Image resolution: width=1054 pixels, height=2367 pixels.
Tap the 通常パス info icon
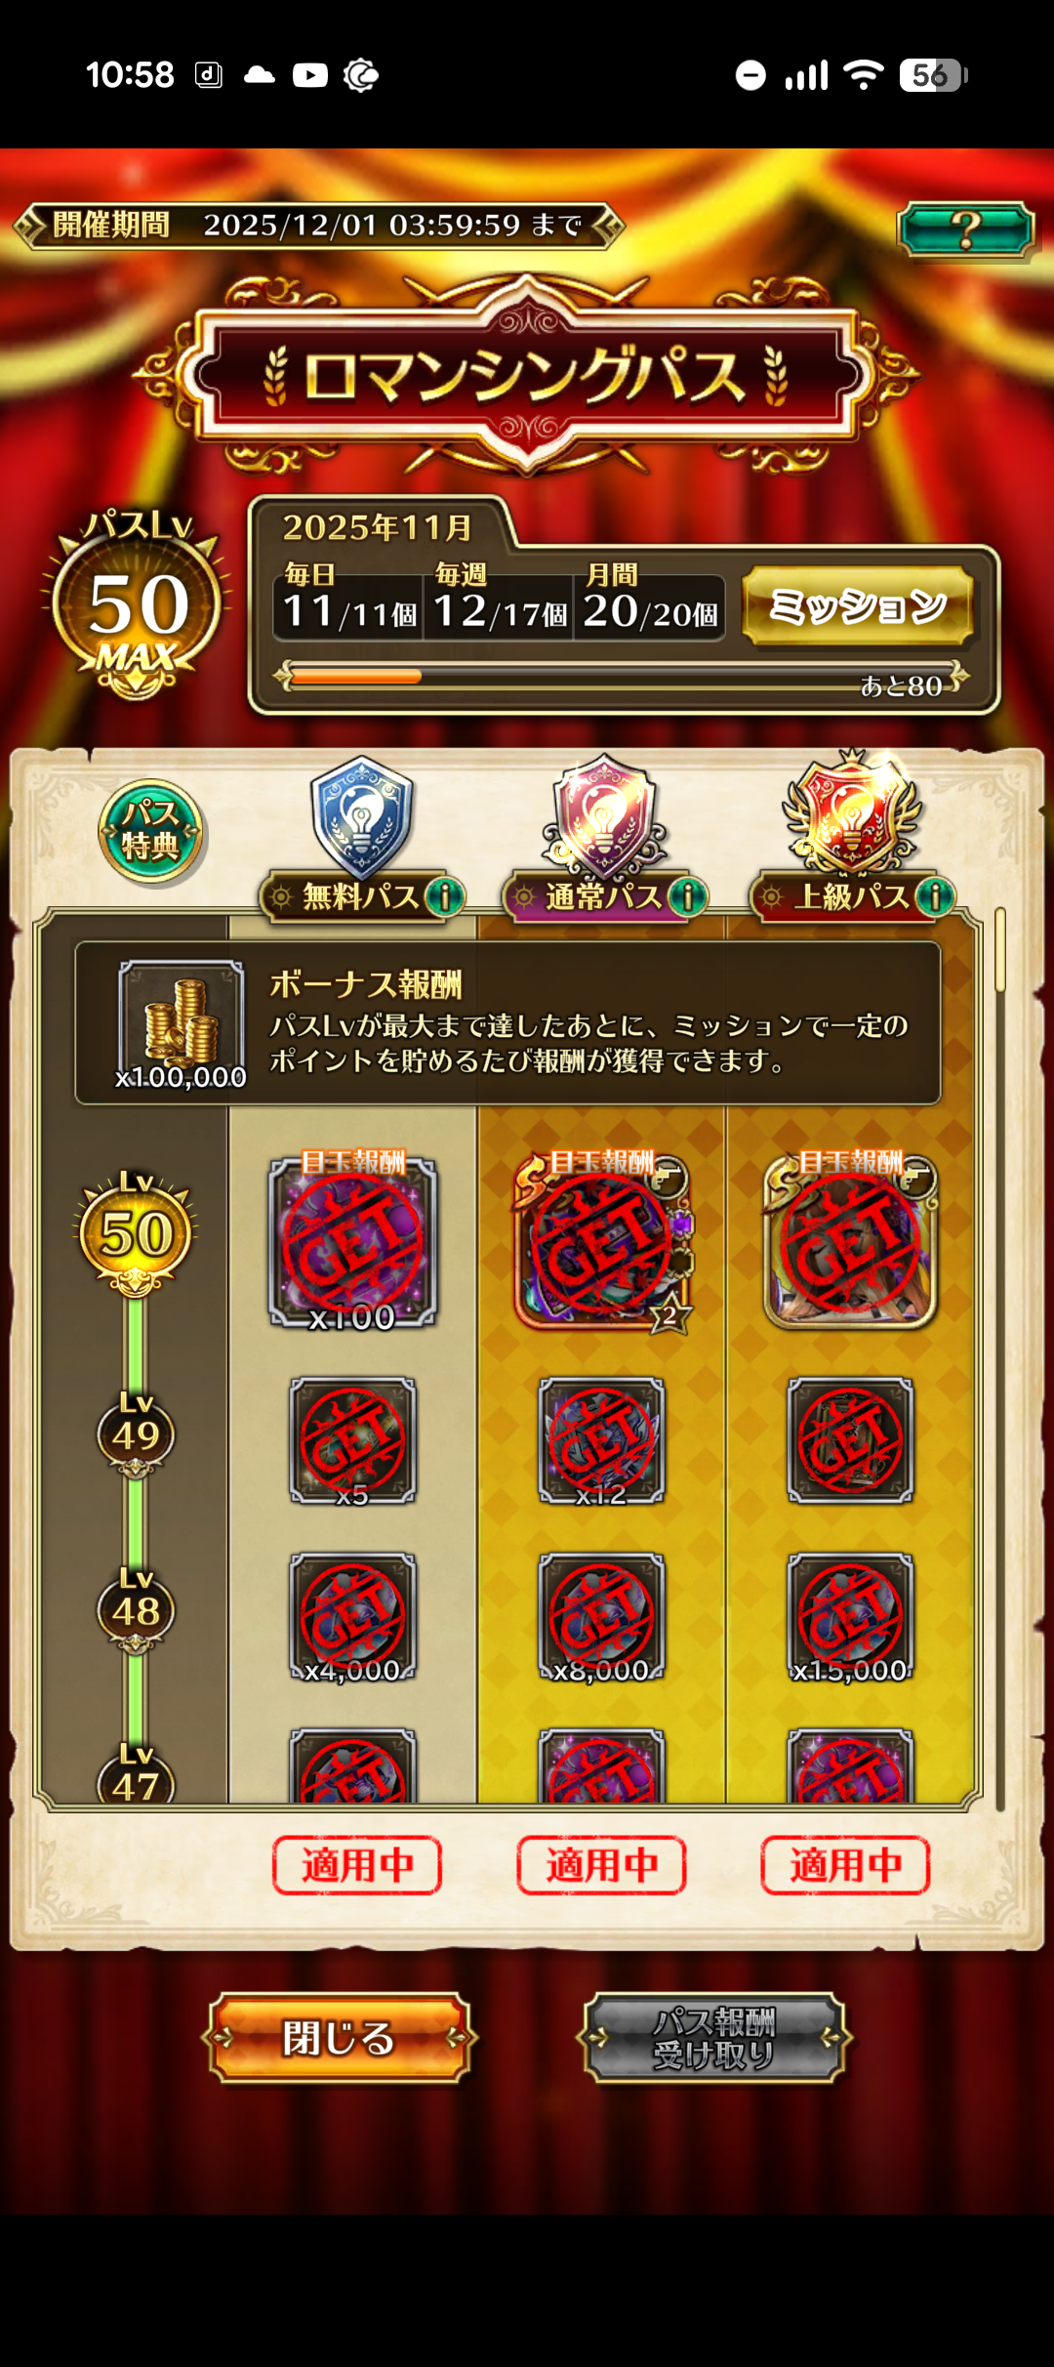pos(688,895)
